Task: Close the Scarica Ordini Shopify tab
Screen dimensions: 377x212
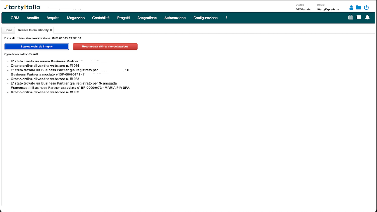Action: (51, 30)
